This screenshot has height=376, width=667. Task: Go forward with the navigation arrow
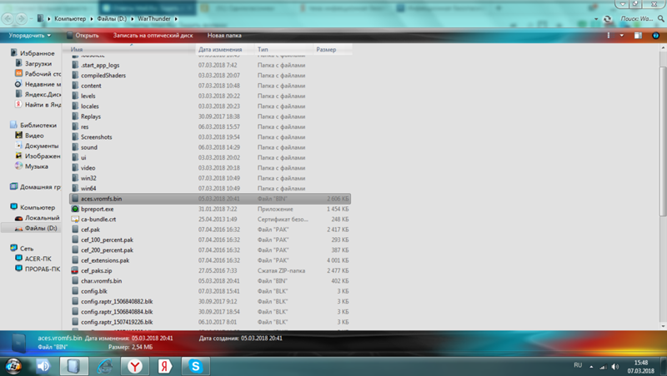coord(21,18)
